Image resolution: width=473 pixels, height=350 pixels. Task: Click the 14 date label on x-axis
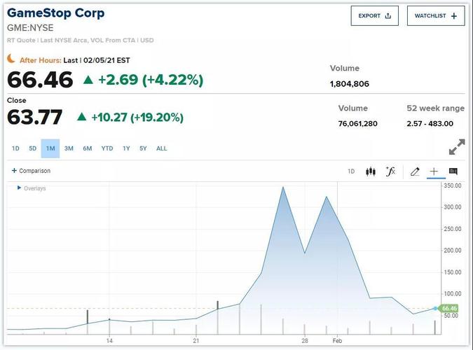pyautogui.click(x=109, y=341)
